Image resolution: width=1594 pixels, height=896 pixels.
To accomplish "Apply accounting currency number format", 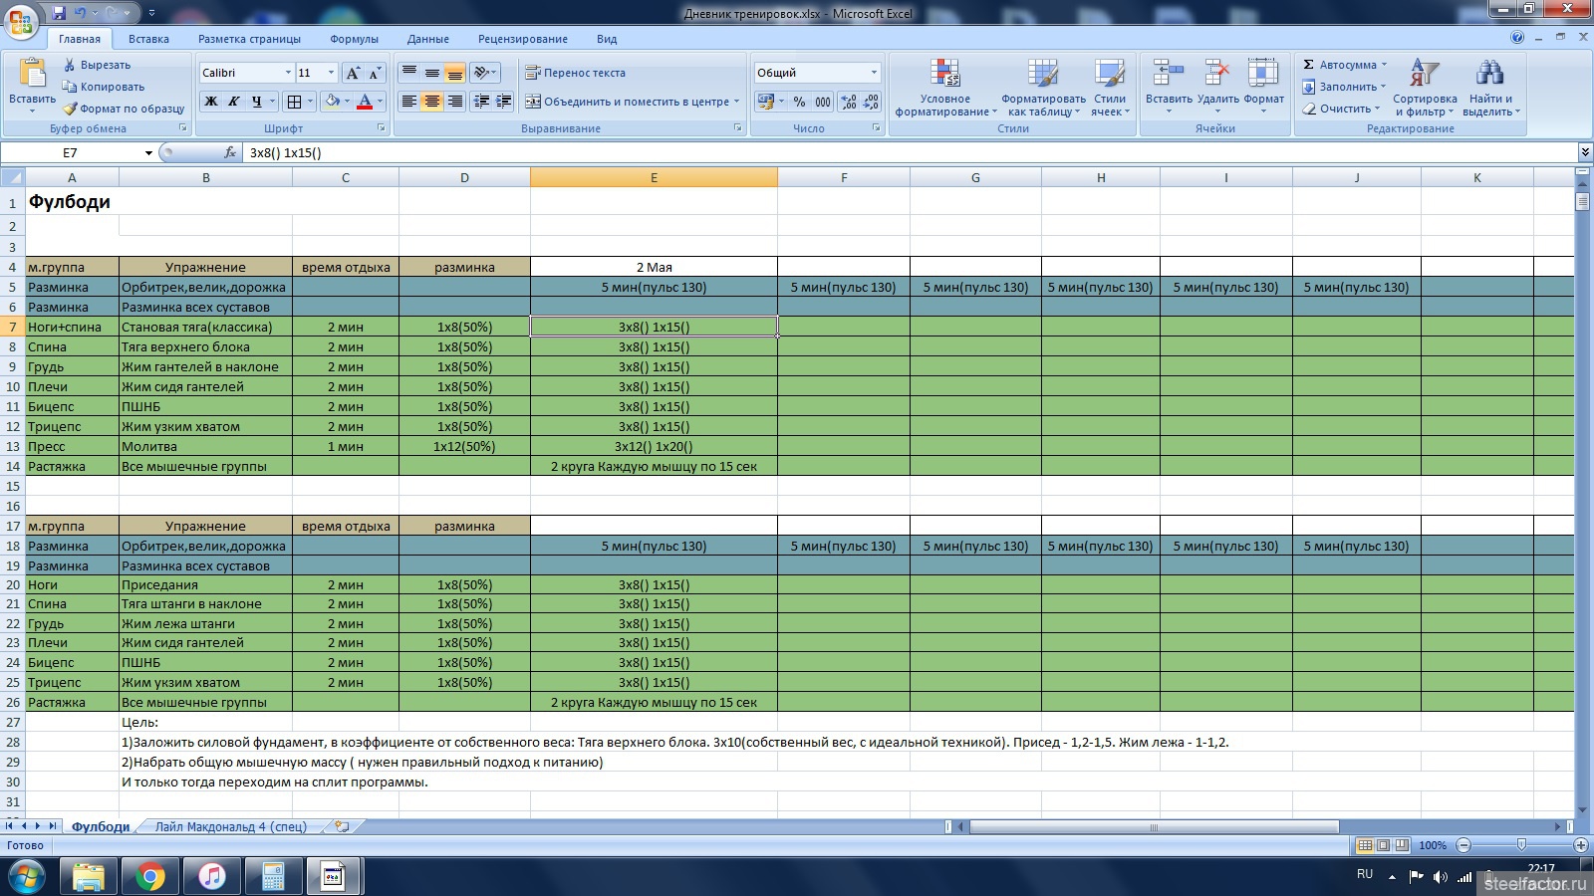I will [766, 102].
